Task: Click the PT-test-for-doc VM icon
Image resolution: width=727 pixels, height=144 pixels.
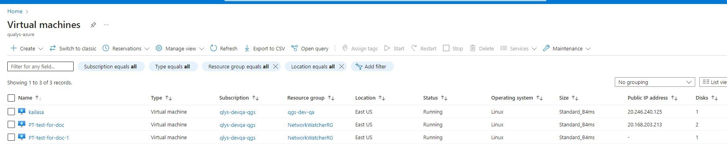Action: tap(22, 124)
